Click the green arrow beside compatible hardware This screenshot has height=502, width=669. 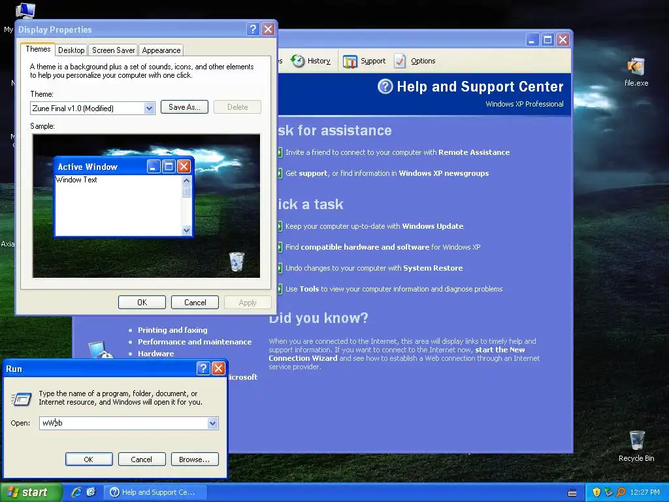tap(280, 247)
